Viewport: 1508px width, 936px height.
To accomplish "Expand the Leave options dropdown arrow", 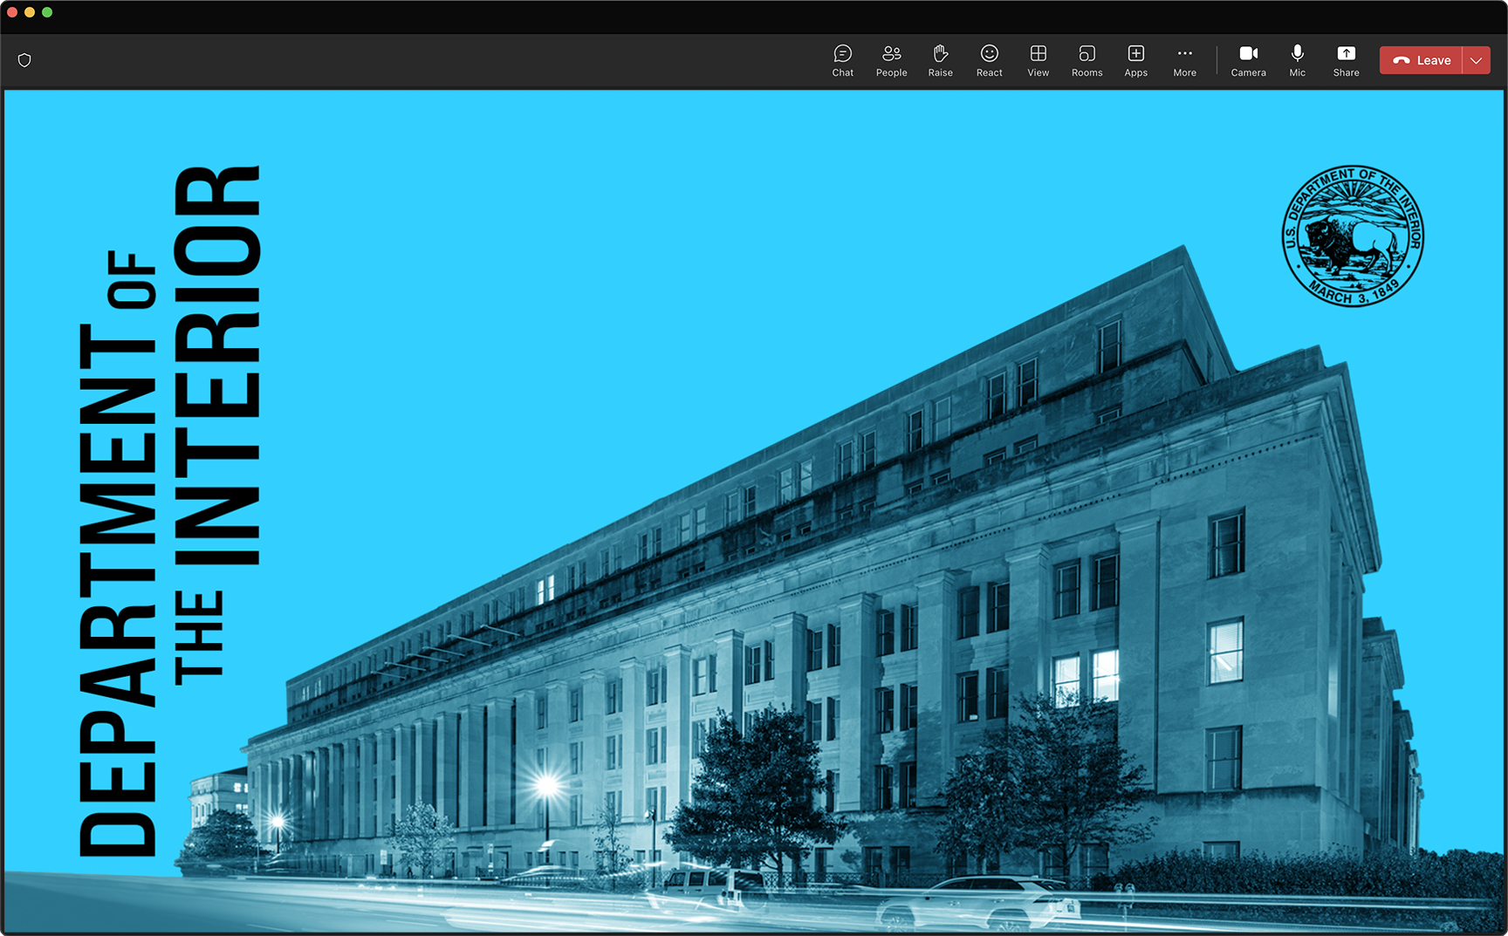I will point(1476,60).
